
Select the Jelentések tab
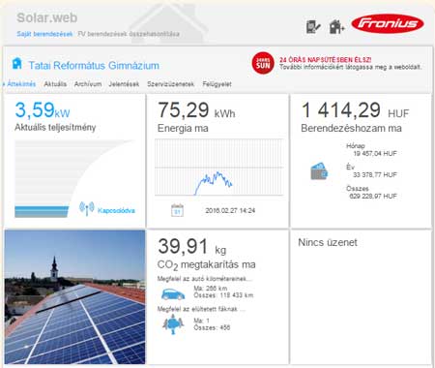(124, 84)
